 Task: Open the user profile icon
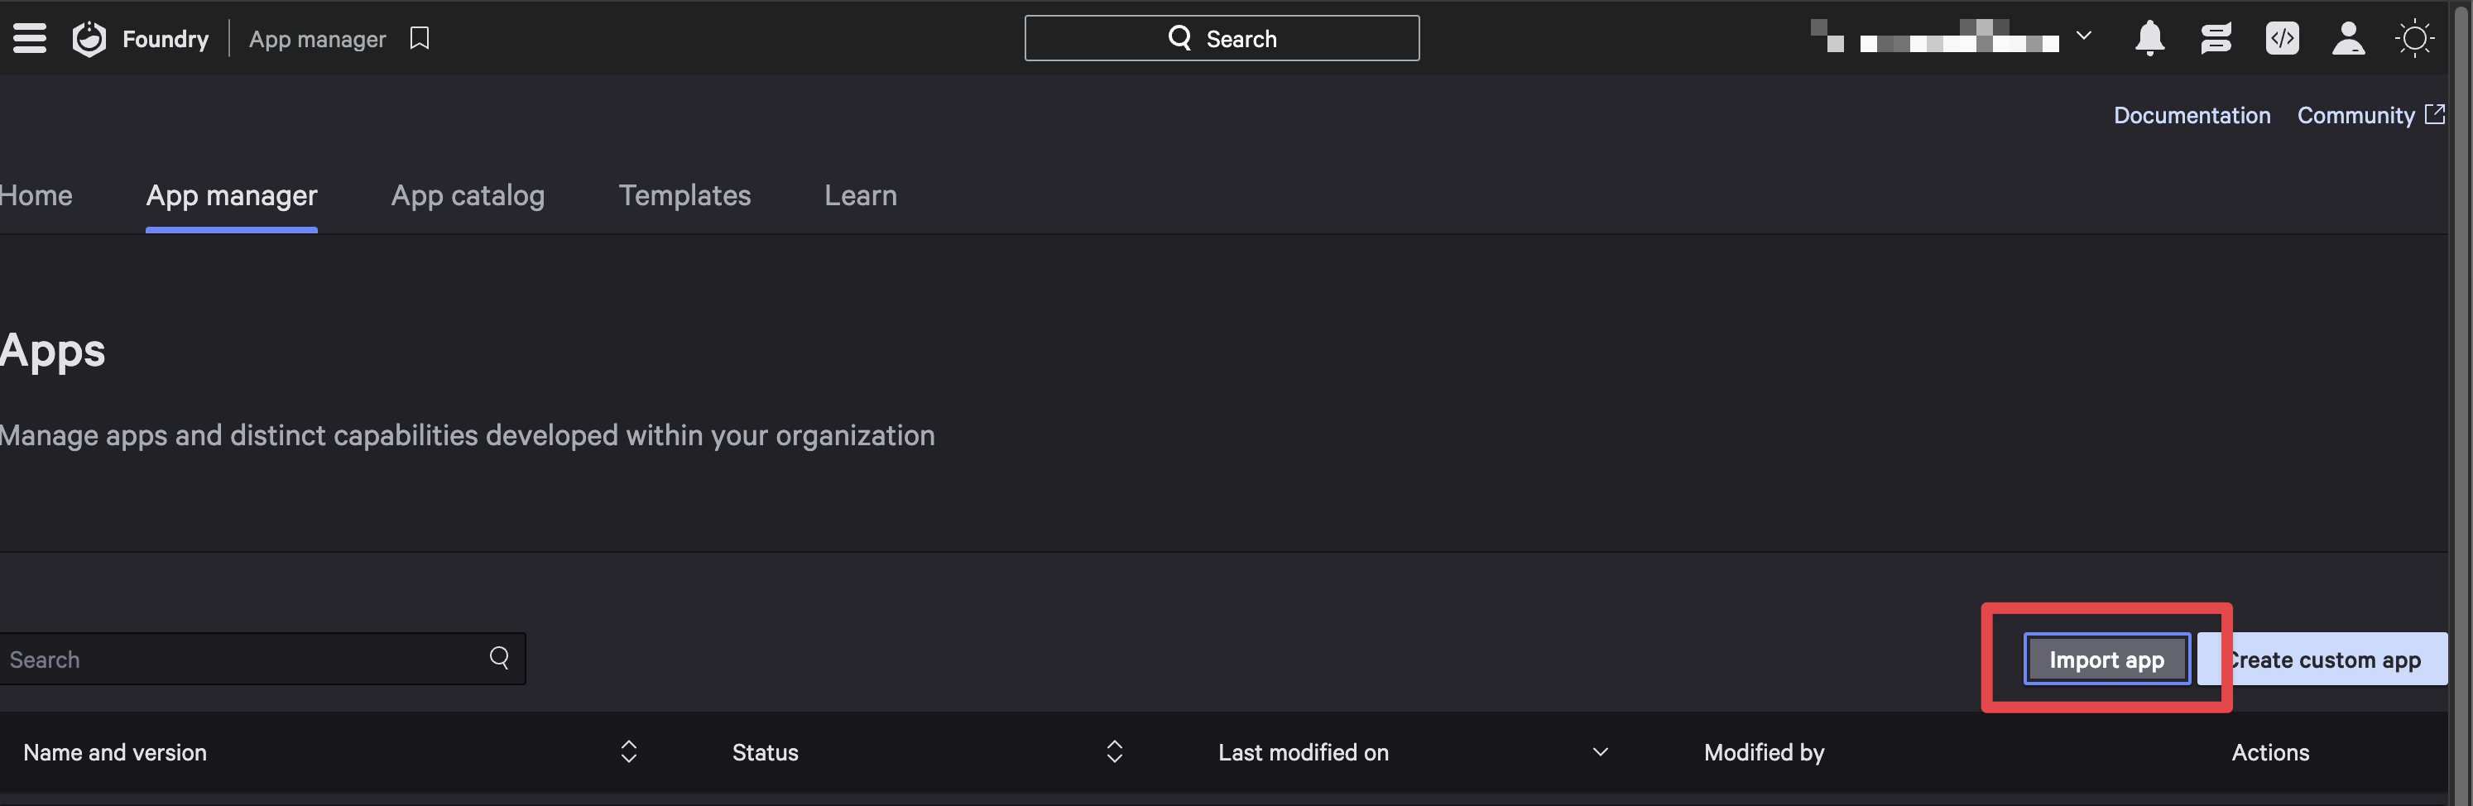click(x=2348, y=38)
